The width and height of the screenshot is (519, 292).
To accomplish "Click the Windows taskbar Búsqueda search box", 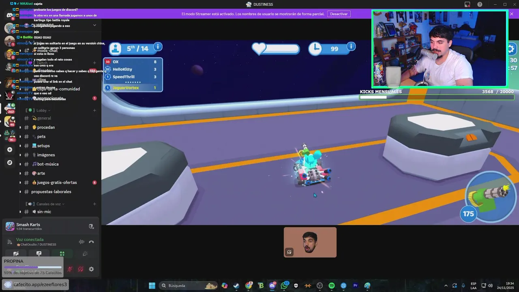I will coord(188,286).
